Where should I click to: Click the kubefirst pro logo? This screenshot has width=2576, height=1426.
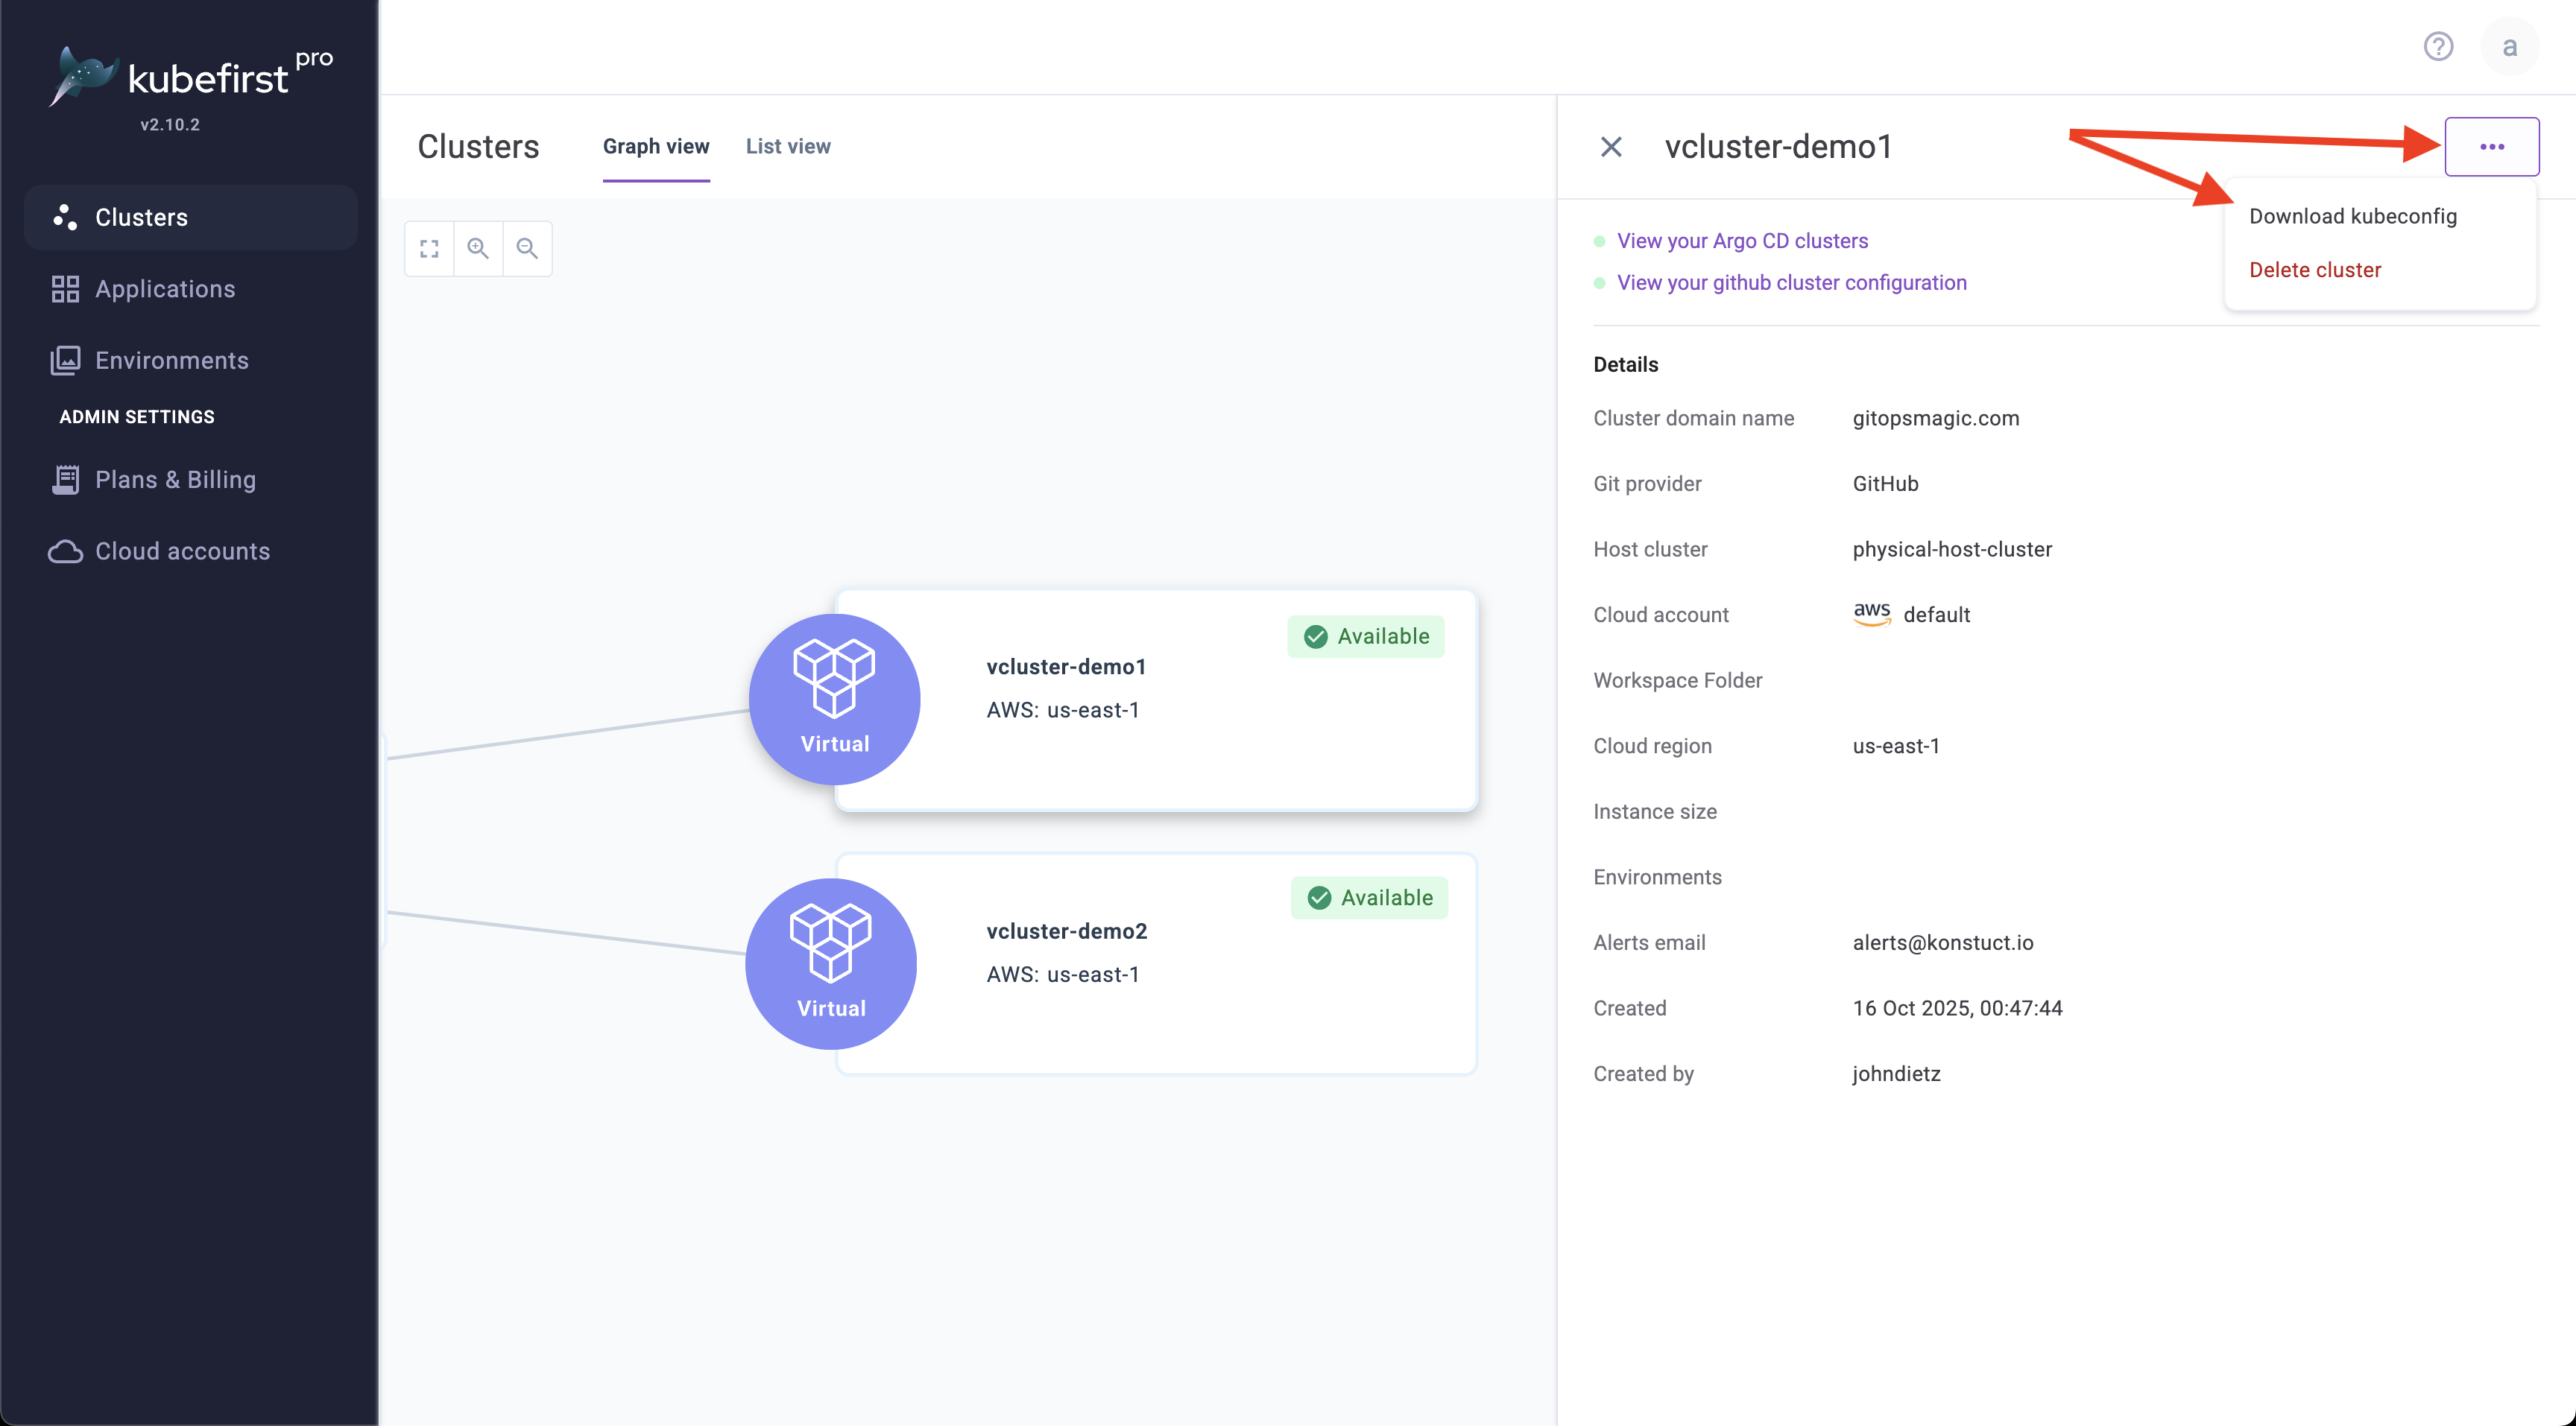pos(190,78)
